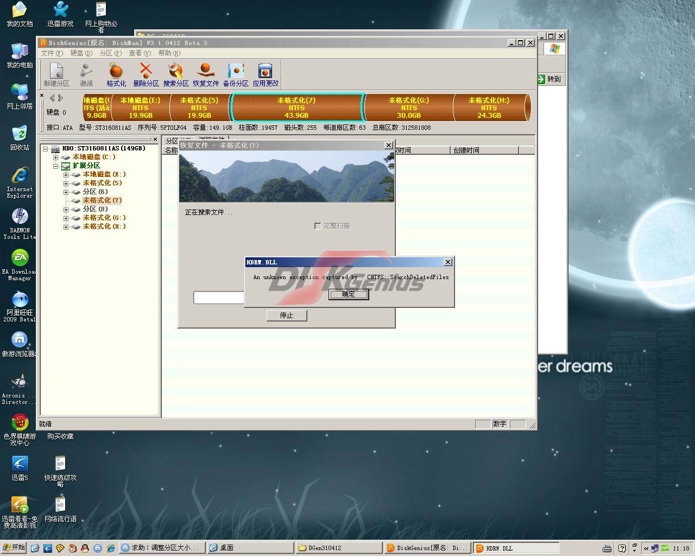
Task: Expand the 未格式化 (G:) tree node
Action: [x=66, y=218]
